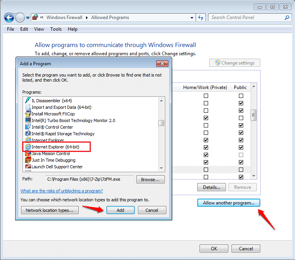295x260 pixels.
Task: Click Add button in the dialog
Action: pyautogui.click(x=120, y=210)
